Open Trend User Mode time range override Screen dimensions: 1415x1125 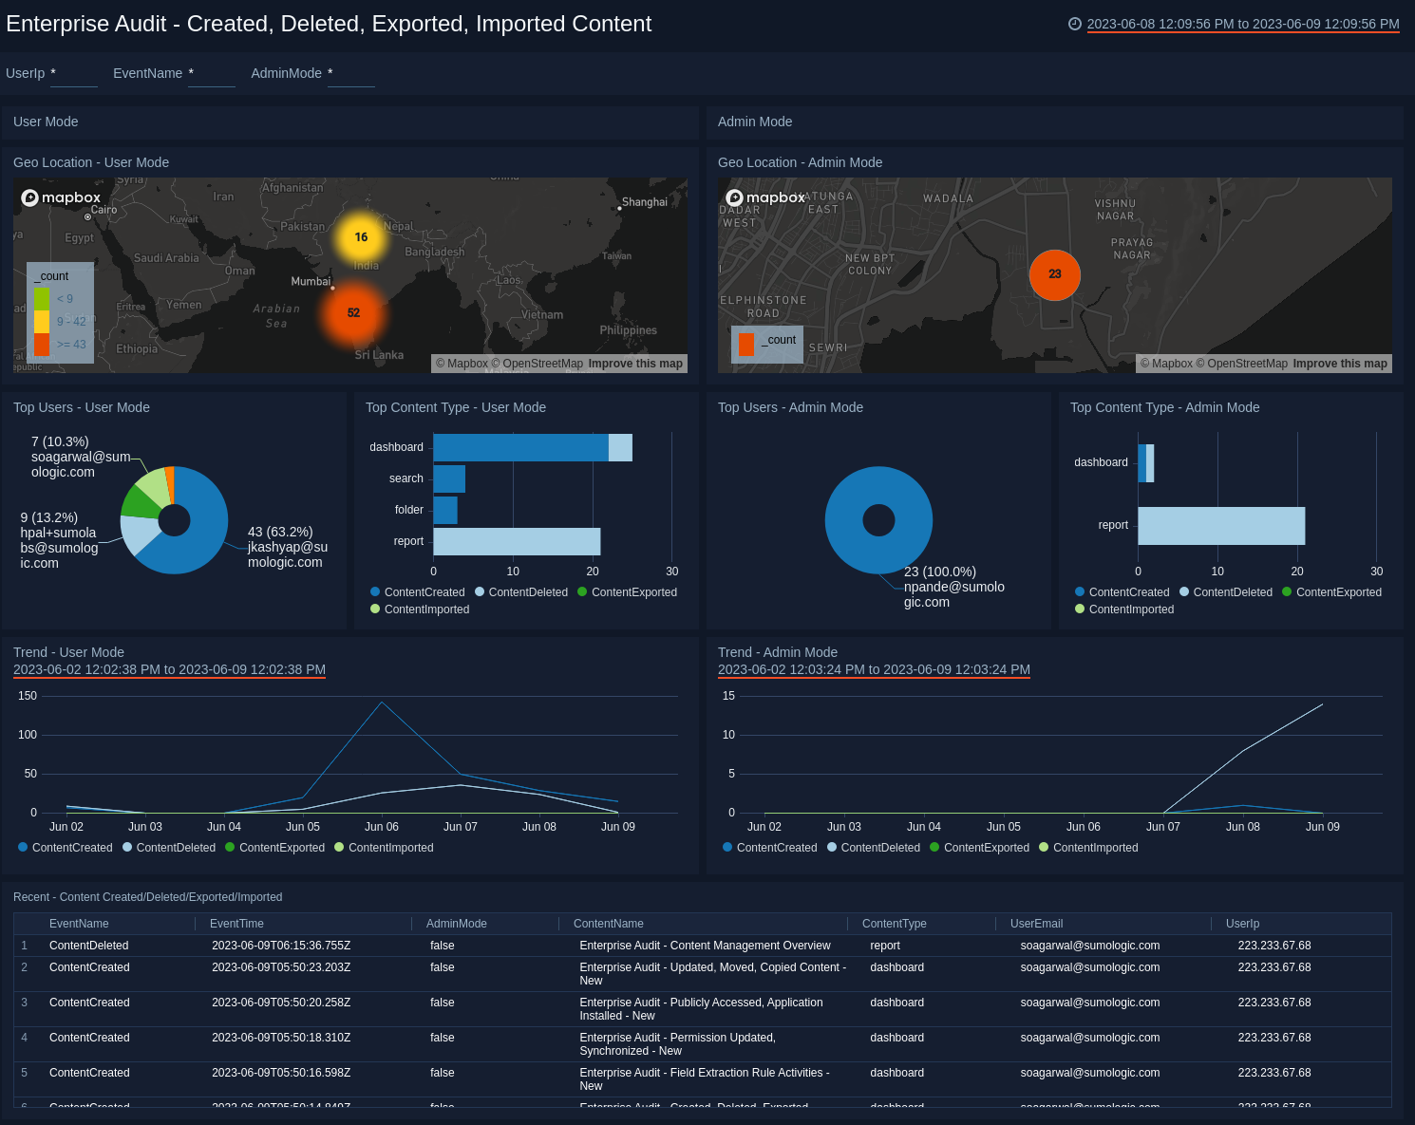point(169,669)
